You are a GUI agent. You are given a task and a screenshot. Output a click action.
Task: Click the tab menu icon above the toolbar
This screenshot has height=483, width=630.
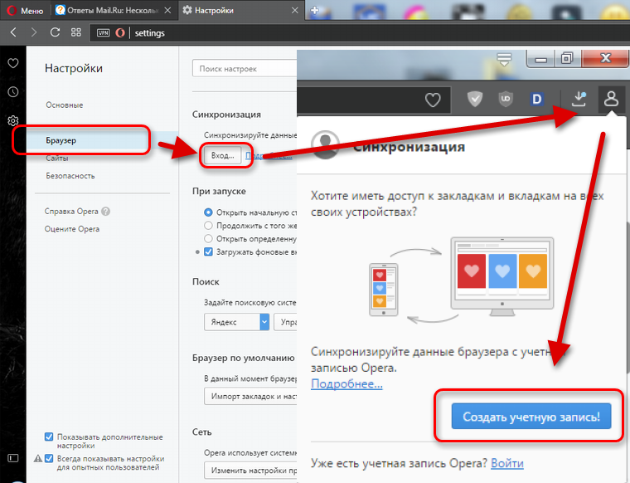click(x=504, y=60)
